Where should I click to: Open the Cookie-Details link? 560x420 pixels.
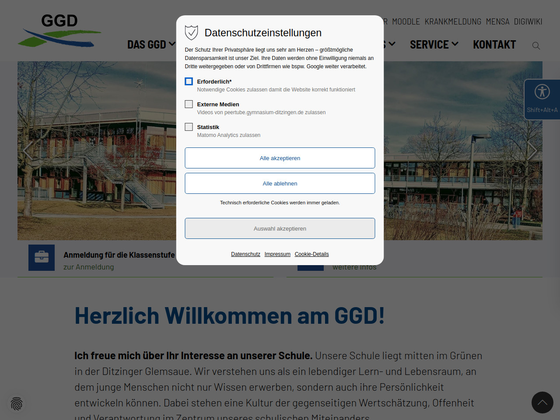(x=311, y=254)
